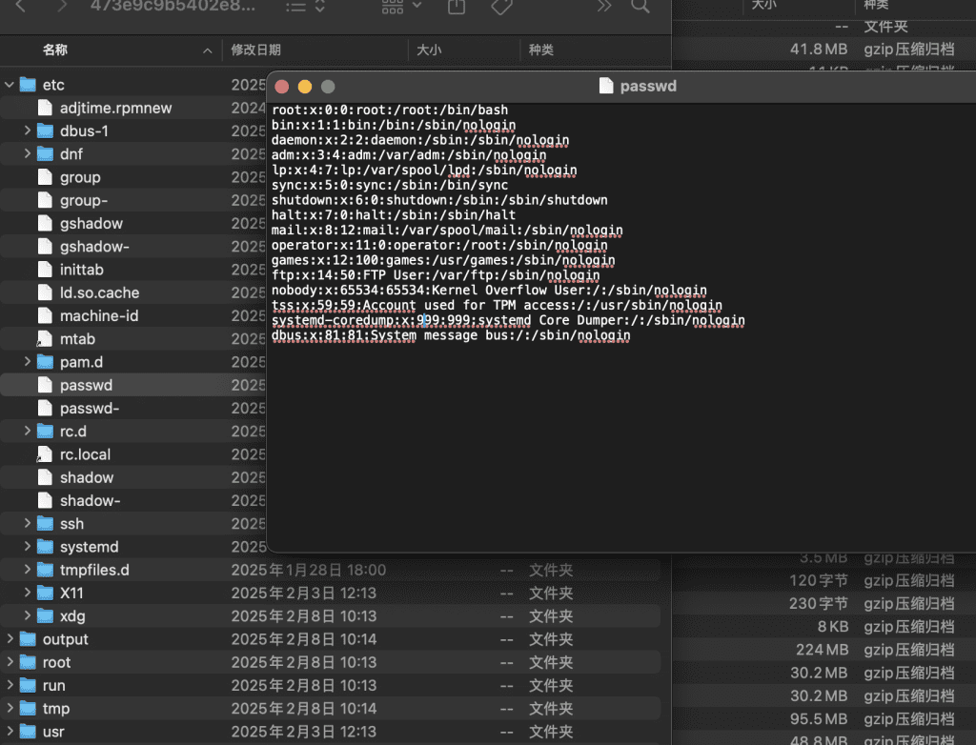Click the document proxy icon in passwd title bar
Image resolution: width=976 pixels, height=745 pixels.
(x=606, y=86)
